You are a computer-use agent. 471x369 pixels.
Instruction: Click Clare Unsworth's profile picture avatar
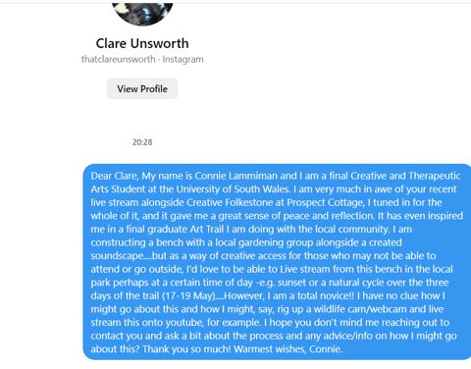[142, 14]
